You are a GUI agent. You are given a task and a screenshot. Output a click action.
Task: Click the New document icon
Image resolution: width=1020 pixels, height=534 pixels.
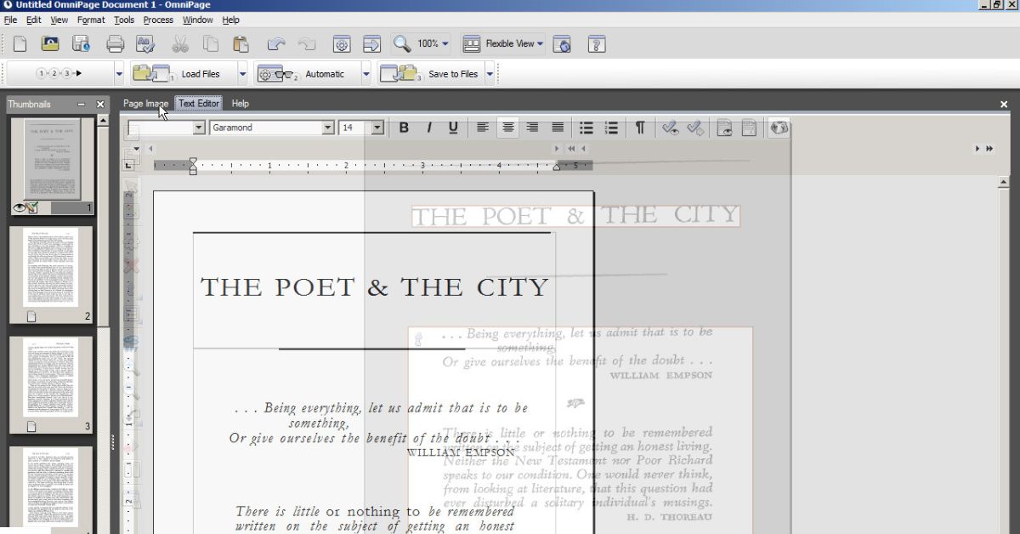(x=20, y=44)
